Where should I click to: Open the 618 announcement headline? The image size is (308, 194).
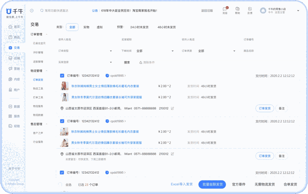129,11
